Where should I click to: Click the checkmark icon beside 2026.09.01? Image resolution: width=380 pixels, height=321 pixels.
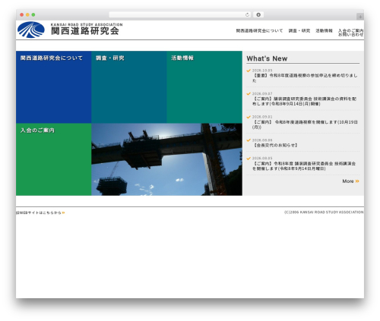249,117
